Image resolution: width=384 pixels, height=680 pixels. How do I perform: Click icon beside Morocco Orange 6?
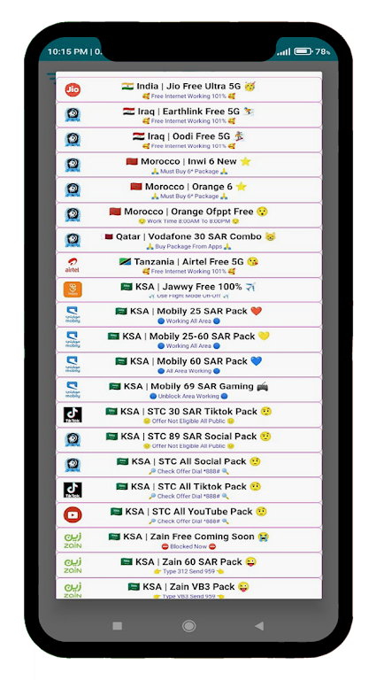[x=73, y=190]
